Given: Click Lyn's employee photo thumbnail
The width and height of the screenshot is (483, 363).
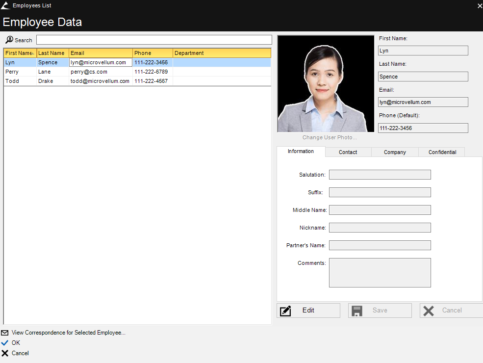Looking at the screenshot, I should pyautogui.click(x=326, y=83).
